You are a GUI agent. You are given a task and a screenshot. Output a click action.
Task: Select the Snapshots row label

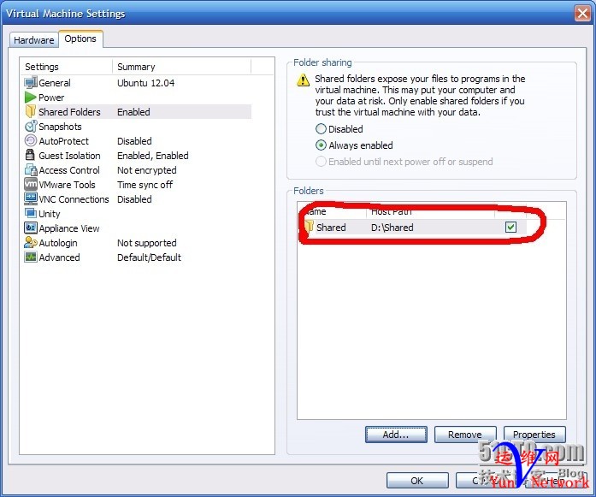click(60, 127)
